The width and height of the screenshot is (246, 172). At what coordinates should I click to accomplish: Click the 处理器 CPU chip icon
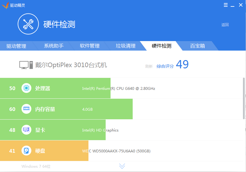tap(26, 88)
